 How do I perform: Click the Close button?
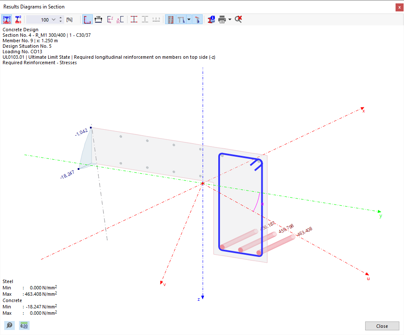(382, 326)
